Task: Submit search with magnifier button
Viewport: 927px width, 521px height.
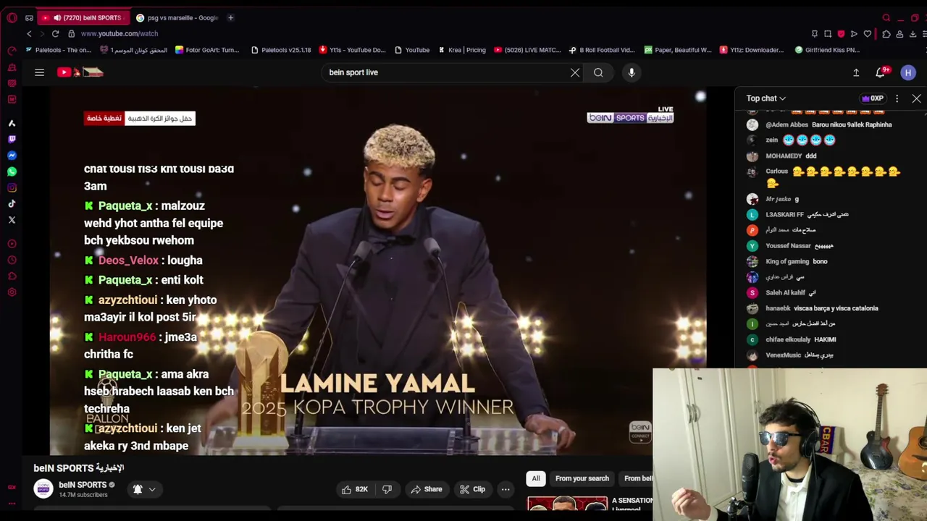Action: tap(598, 72)
